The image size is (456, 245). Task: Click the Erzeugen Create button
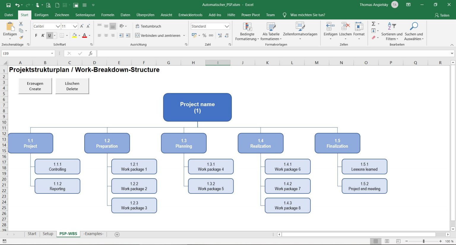pos(35,86)
